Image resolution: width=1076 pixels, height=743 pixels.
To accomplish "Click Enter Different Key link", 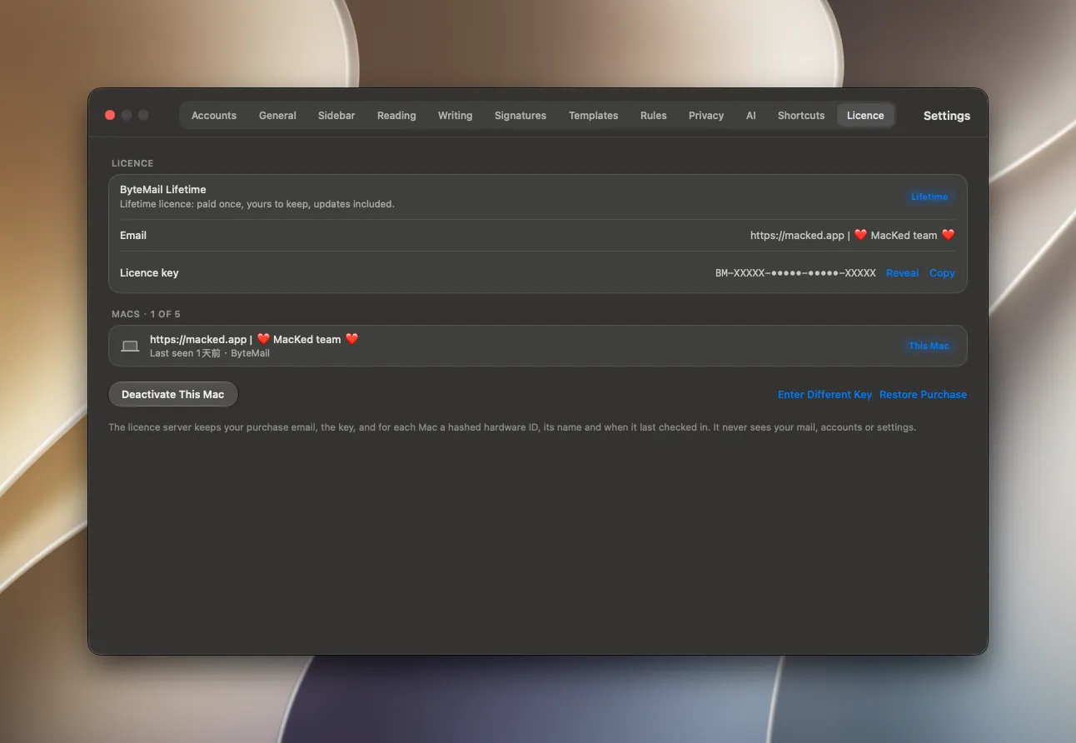I will (824, 395).
